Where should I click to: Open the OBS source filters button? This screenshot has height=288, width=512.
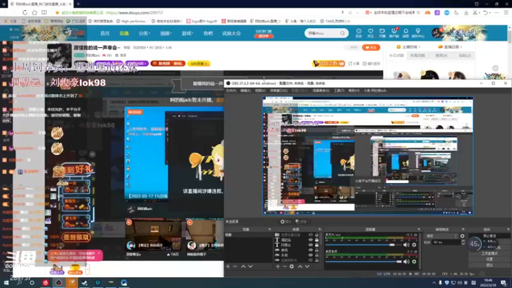tap(301, 221)
